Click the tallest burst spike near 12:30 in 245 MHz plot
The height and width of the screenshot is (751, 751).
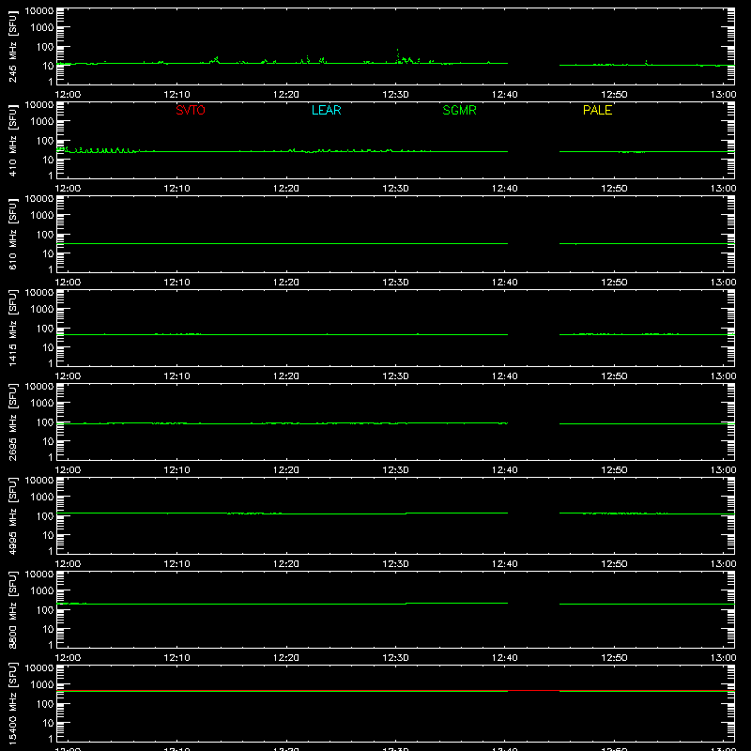point(397,55)
